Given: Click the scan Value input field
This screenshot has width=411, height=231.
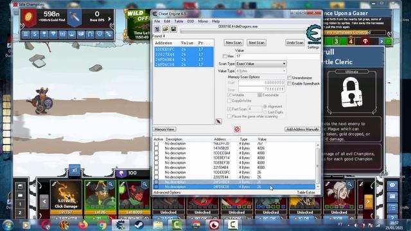Looking at the screenshot, I should point(277,56).
